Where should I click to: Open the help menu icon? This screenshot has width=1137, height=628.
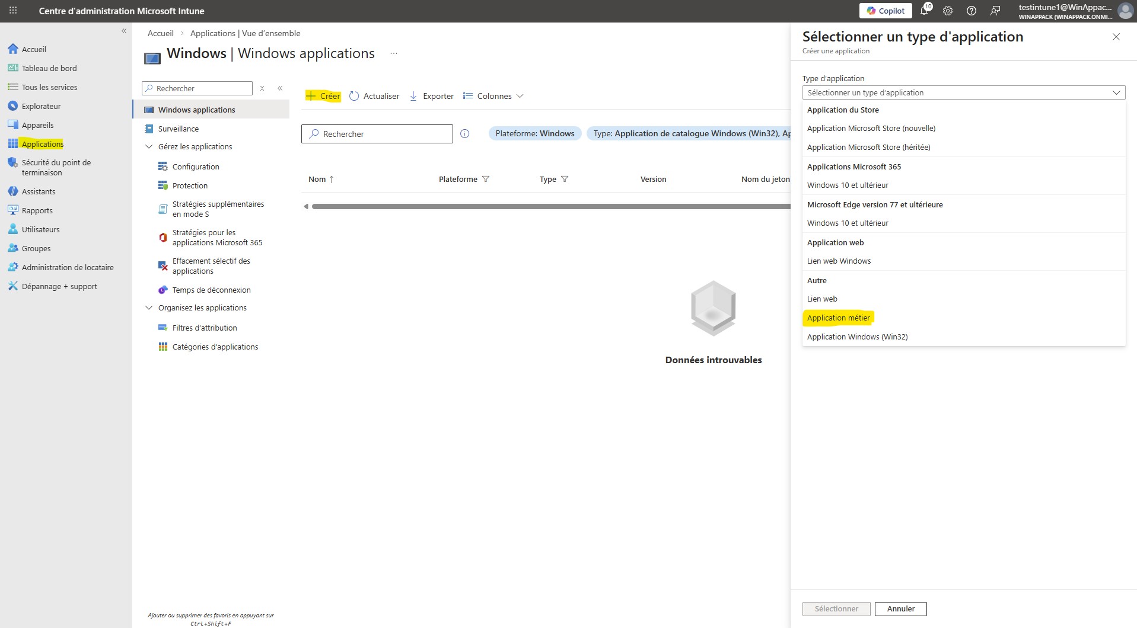point(971,11)
